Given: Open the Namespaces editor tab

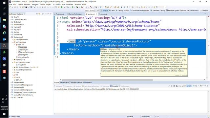Looking at the screenshot, I should pos(64,82).
